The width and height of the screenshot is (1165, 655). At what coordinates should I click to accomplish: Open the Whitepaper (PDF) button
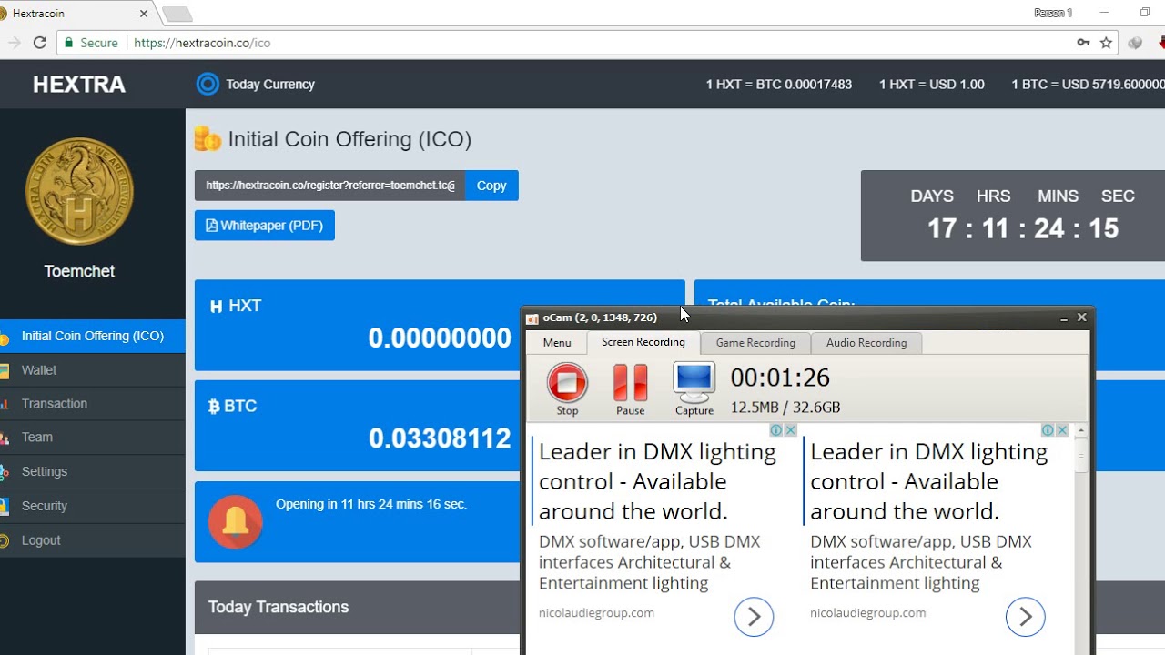(265, 226)
